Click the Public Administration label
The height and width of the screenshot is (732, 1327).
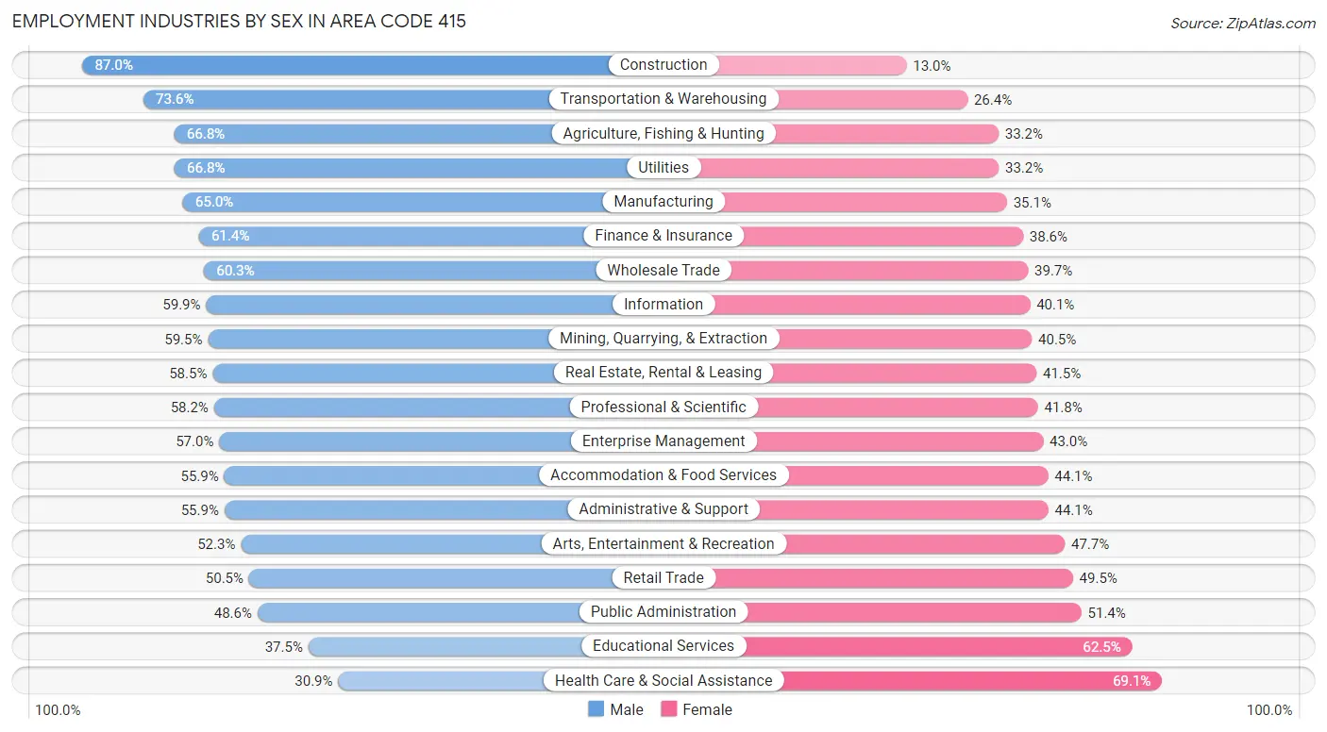(x=663, y=611)
